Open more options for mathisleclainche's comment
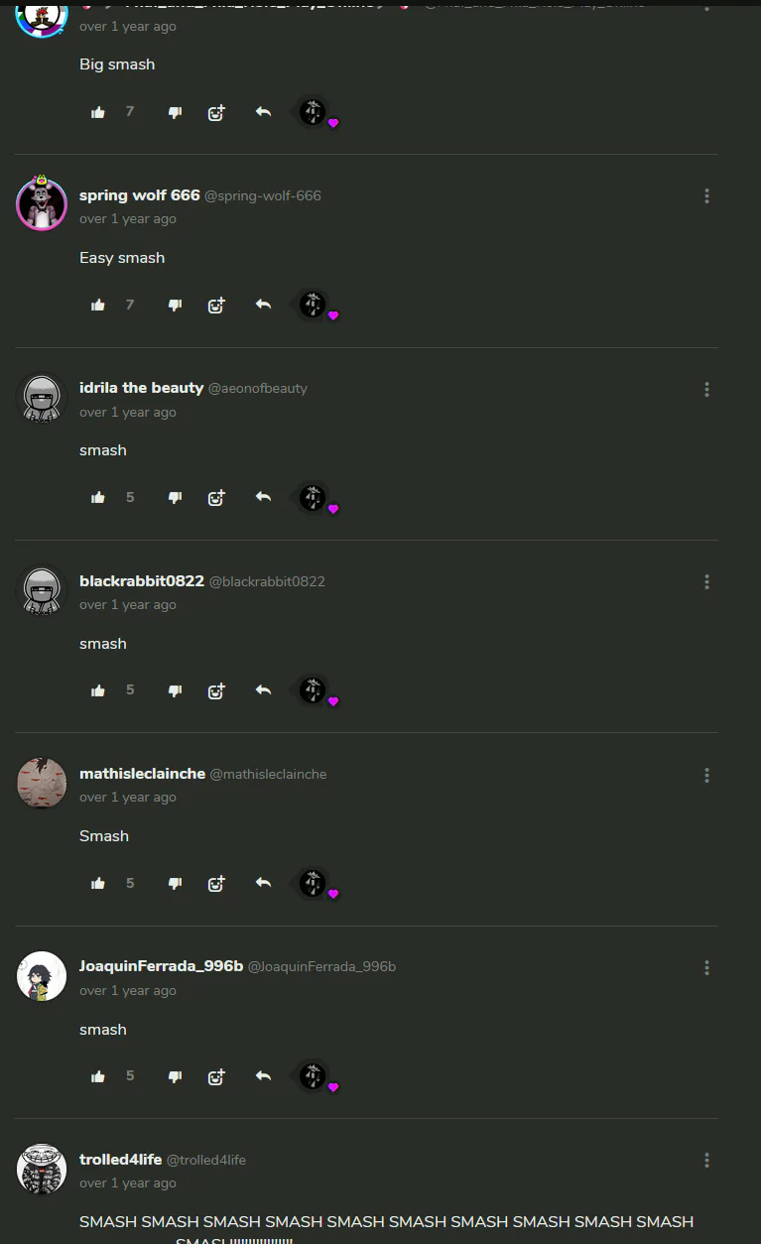Screen dimensions: 761x1244 (706, 775)
